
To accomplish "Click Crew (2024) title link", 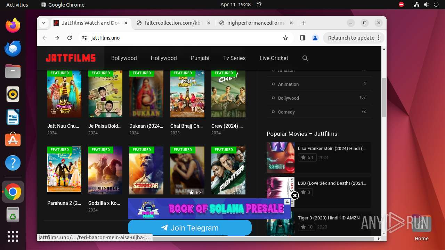I will tap(227, 126).
